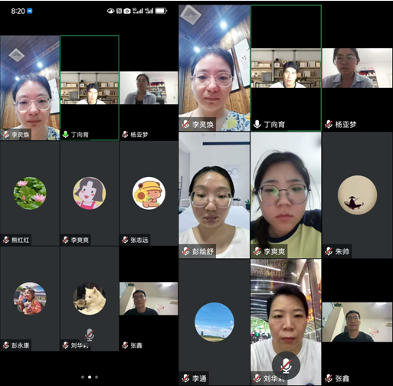Click active microphone icon beside 丁向育 on right
The image size is (393, 386).
pyautogui.click(x=257, y=124)
